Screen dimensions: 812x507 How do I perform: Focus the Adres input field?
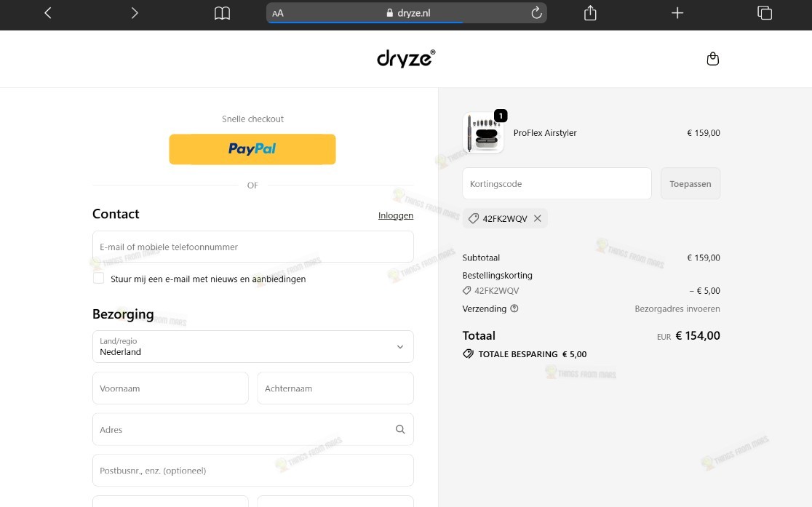click(x=252, y=429)
